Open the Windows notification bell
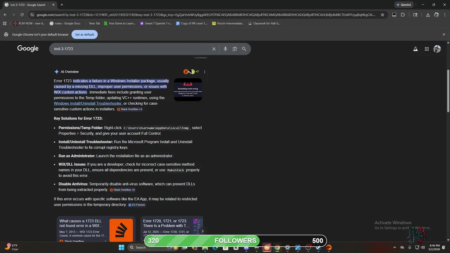The image size is (450, 253). [x=443, y=247]
